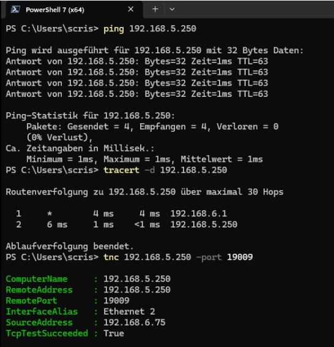Close the PowerShell 7 (x64) tab
This screenshot has width=334, height=347.
131,9
